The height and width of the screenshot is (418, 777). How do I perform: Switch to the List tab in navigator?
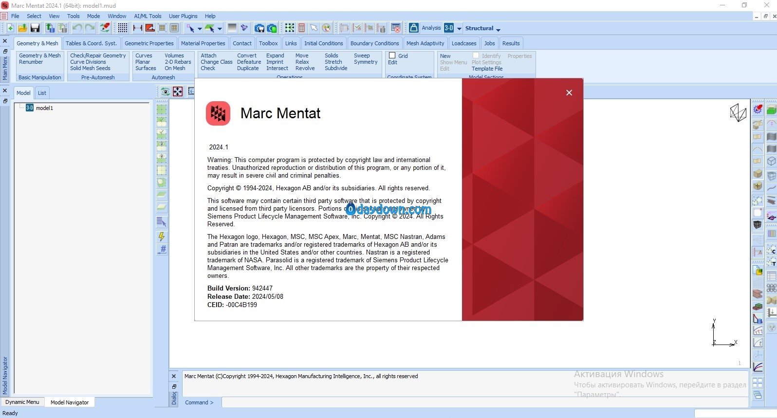tap(42, 93)
